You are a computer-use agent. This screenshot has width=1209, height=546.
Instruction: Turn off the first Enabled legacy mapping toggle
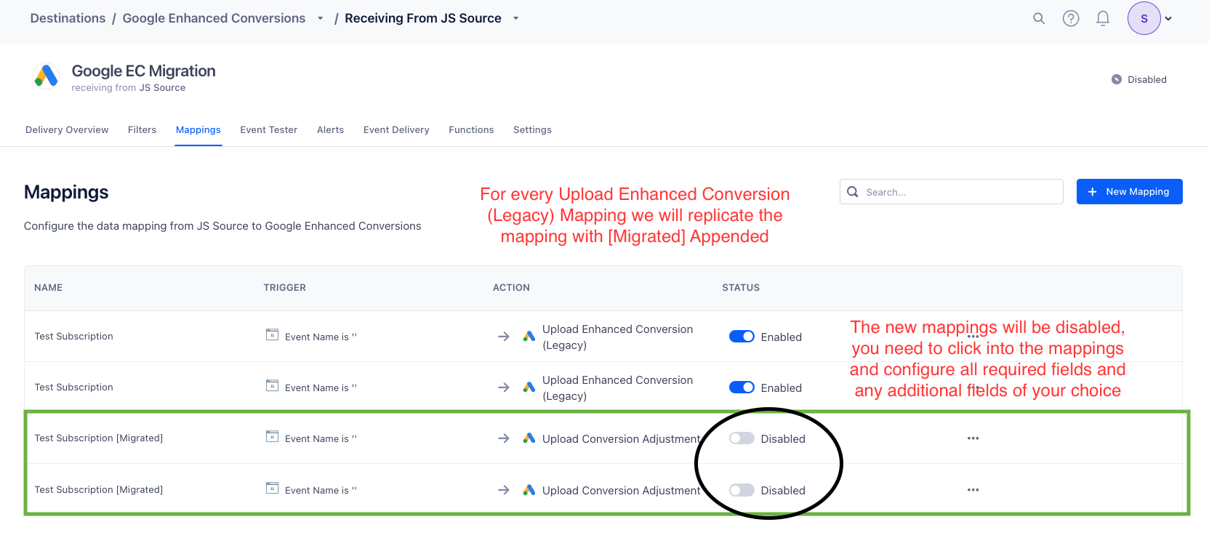(x=742, y=337)
